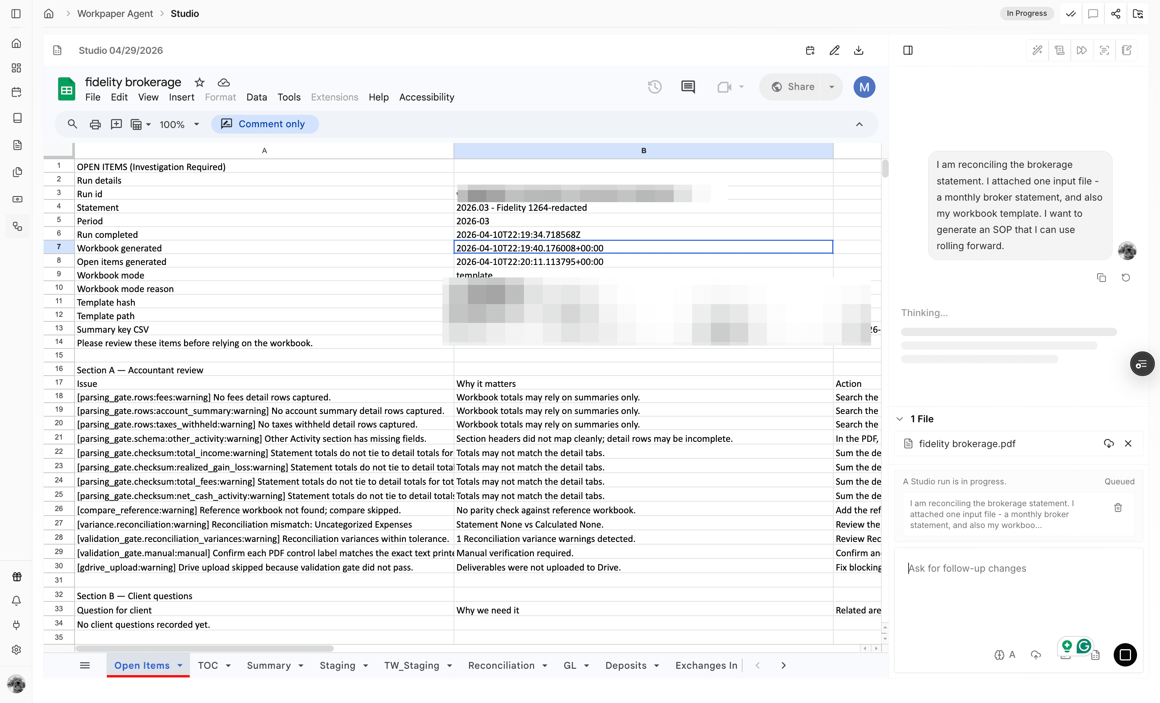Open the plug integrations sidebar icon
The height and width of the screenshot is (703, 1160).
(17, 625)
